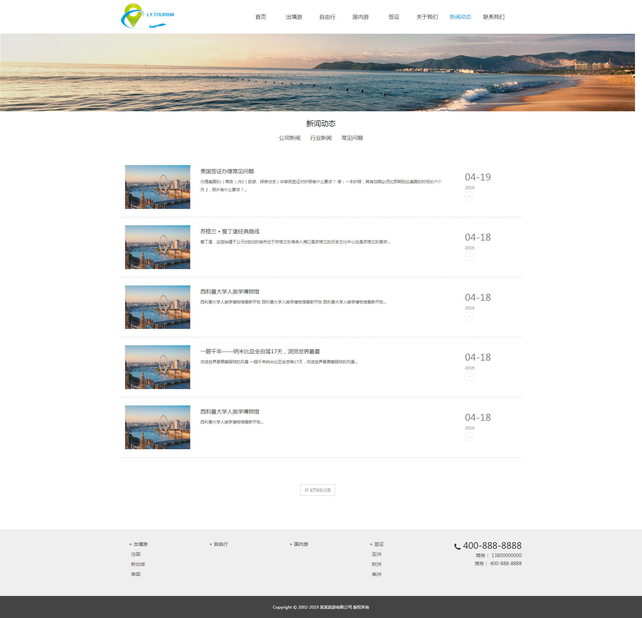Switch to 公司新闻 category tab
Viewport: 642px width, 618px height.
[290, 138]
